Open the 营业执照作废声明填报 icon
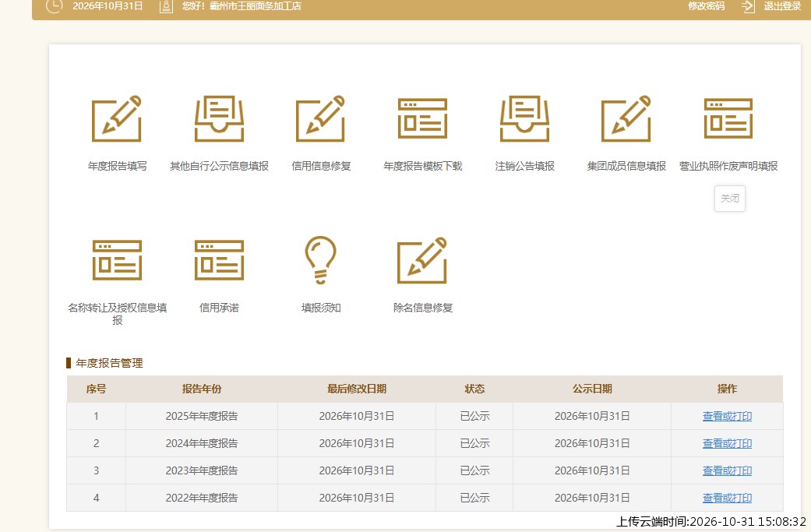 click(728, 118)
